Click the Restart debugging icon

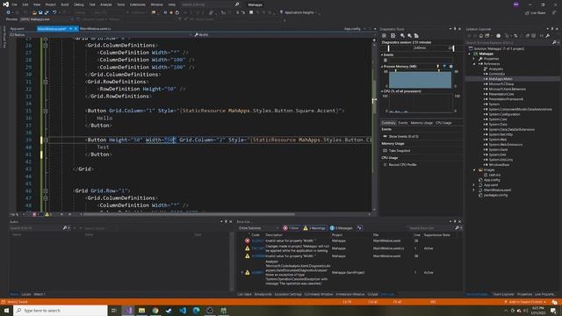pos(177,12)
